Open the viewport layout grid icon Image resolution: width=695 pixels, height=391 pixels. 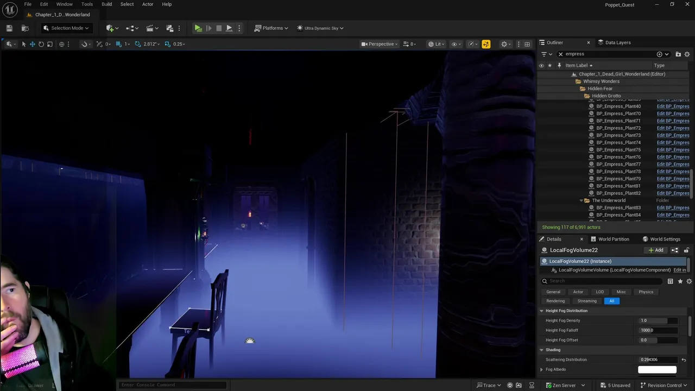point(527,44)
